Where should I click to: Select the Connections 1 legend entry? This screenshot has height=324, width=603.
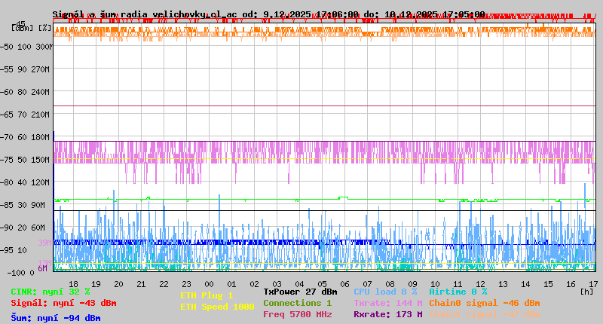click(297, 303)
